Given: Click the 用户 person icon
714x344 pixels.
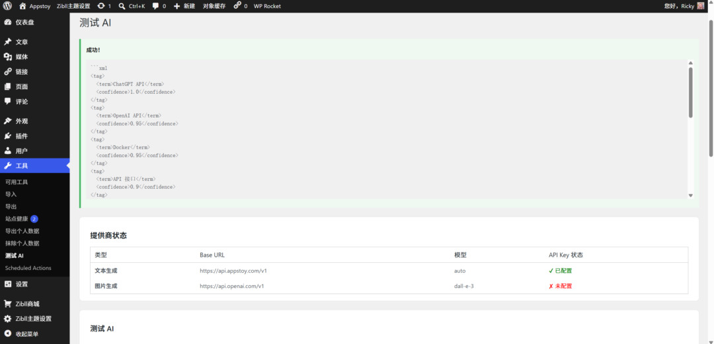Looking at the screenshot, I should click(x=8, y=151).
